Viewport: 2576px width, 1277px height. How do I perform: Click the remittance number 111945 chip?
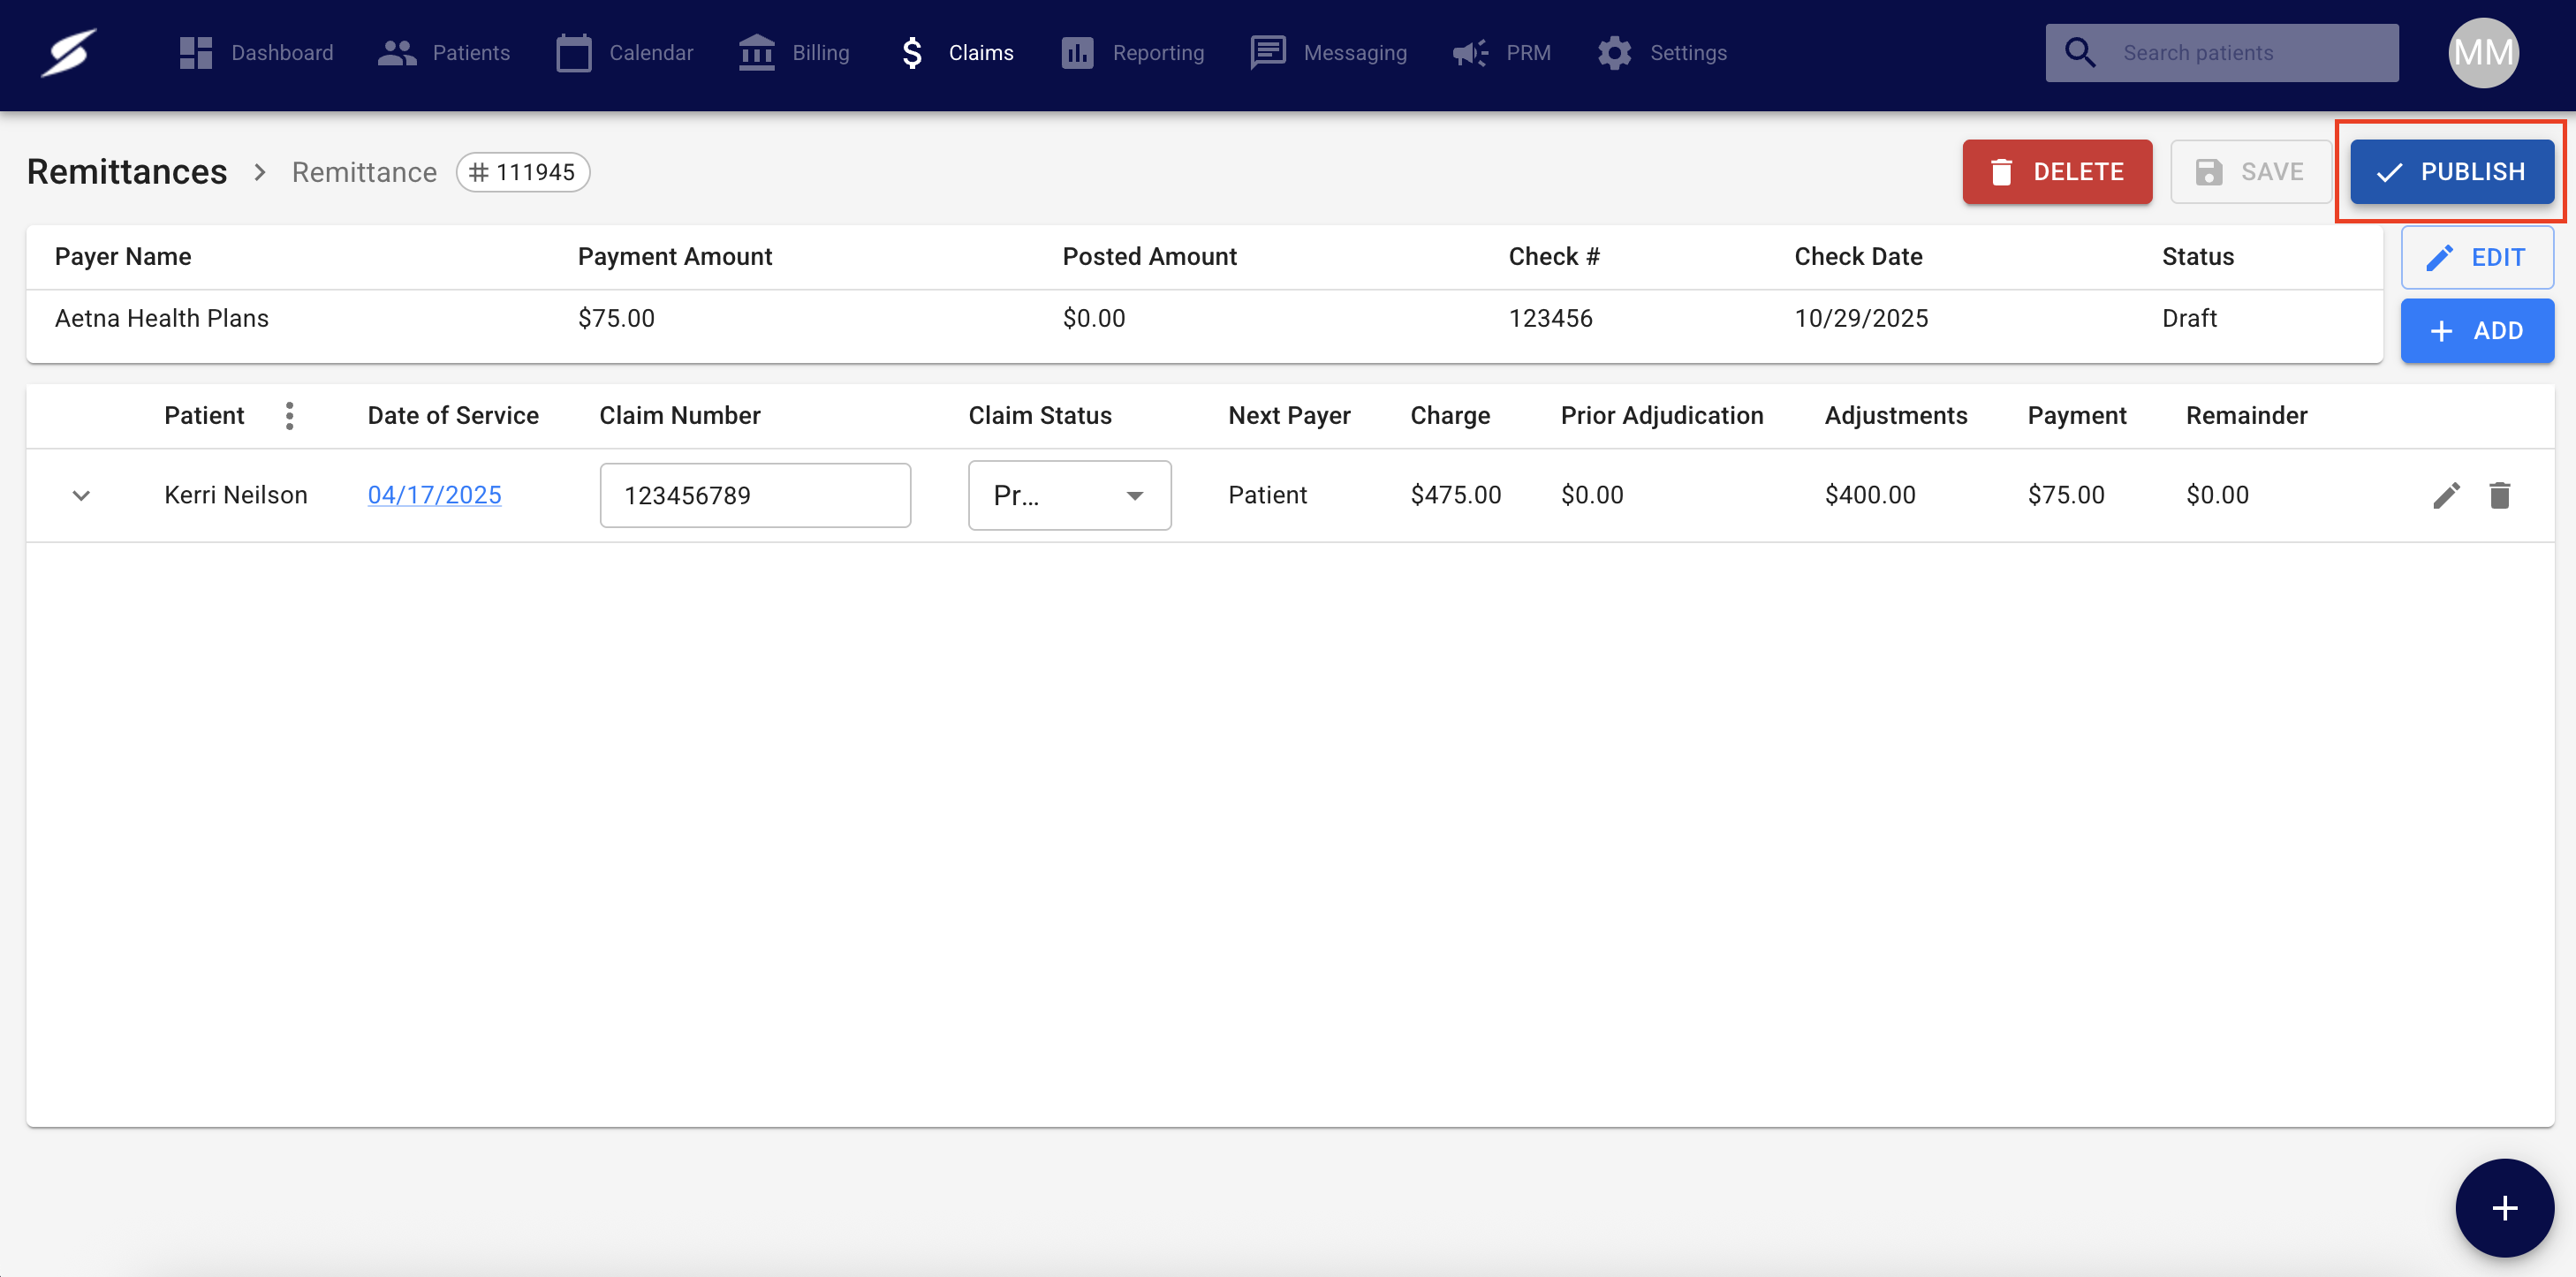click(x=523, y=172)
